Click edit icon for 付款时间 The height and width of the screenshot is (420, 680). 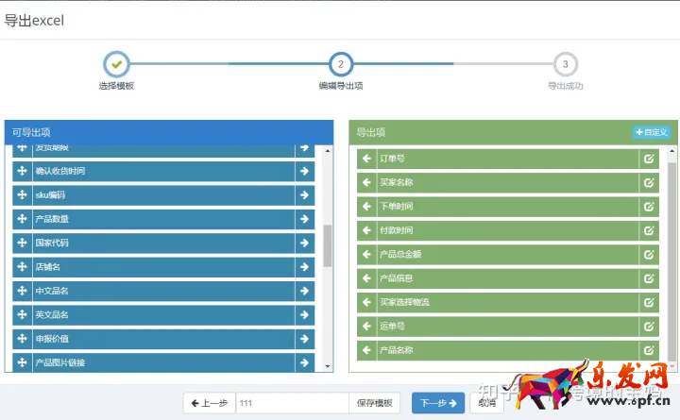click(x=649, y=230)
